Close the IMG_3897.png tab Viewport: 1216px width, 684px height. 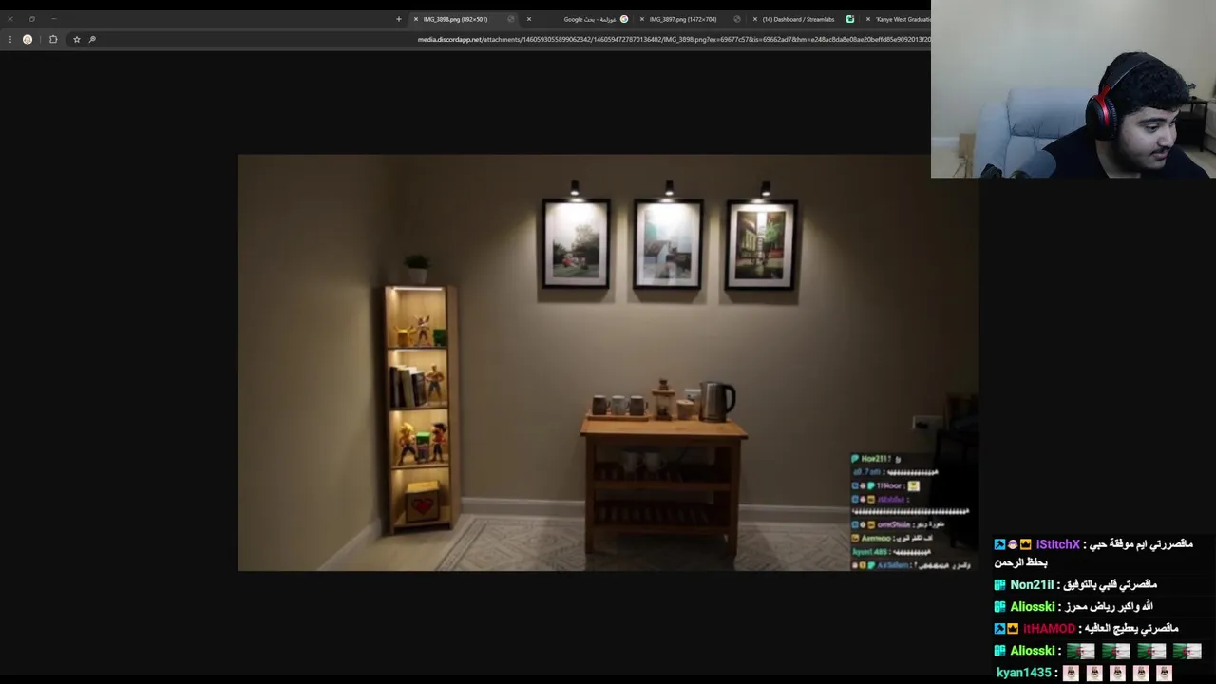[642, 19]
